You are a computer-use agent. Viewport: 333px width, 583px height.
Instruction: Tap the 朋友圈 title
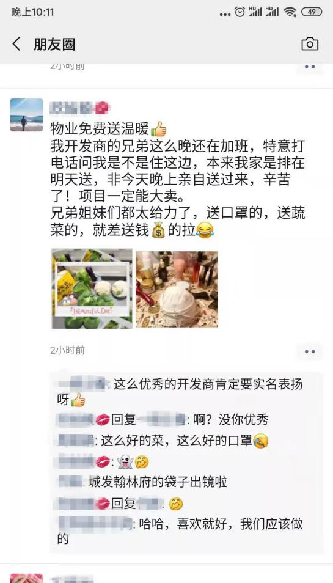pyautogui.click(x=54, y=44)
